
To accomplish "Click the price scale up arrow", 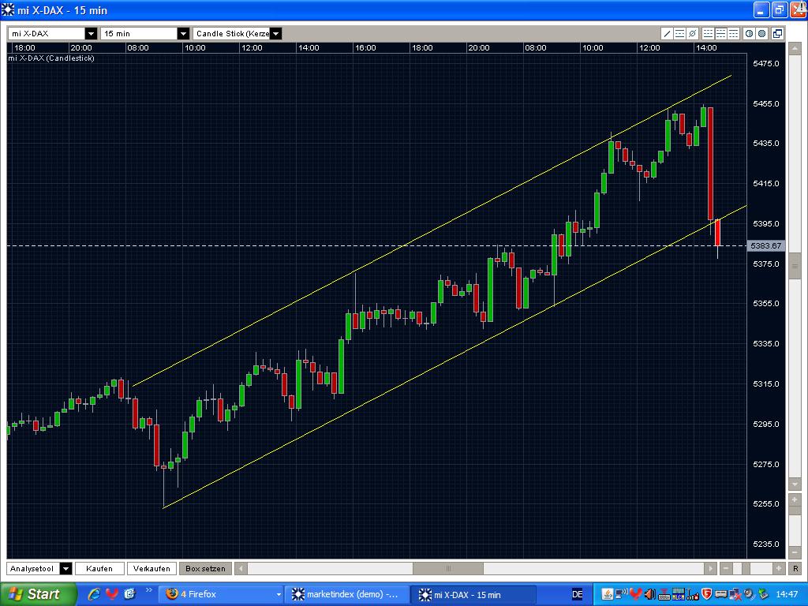I will tap(795, 49).
